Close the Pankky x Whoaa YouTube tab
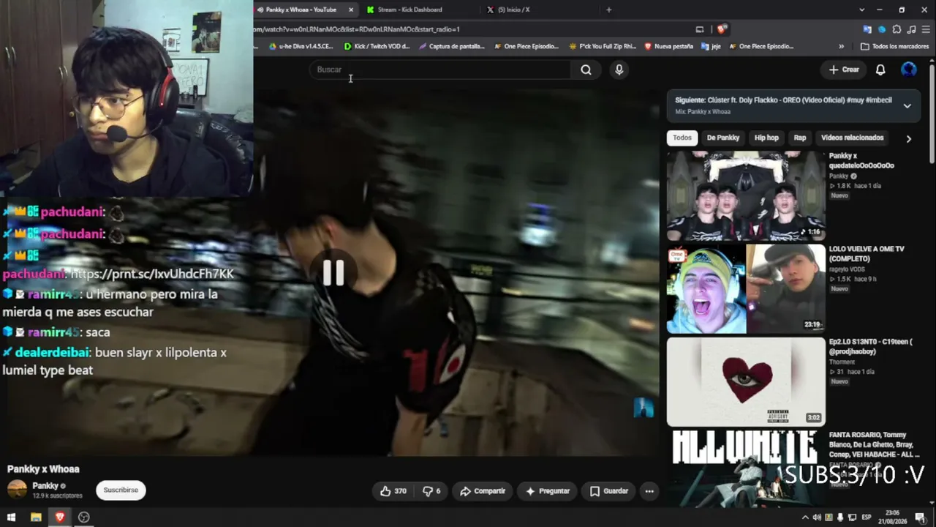The image size is (936, 527). (351, 10)
